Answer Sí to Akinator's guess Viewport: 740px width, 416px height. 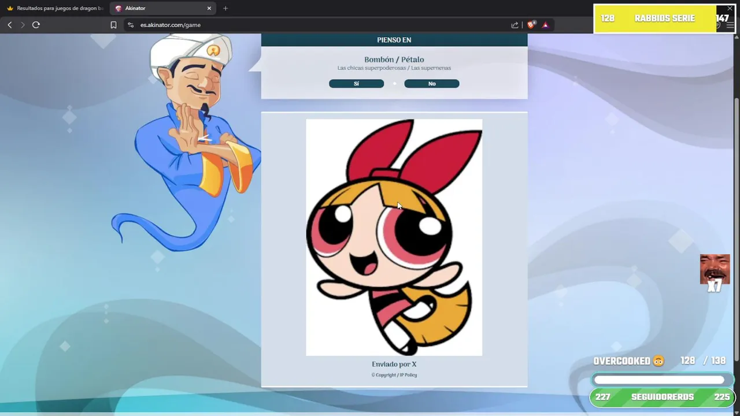(356, 84)
